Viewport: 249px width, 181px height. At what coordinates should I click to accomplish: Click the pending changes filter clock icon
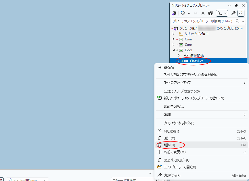[183, 13]
